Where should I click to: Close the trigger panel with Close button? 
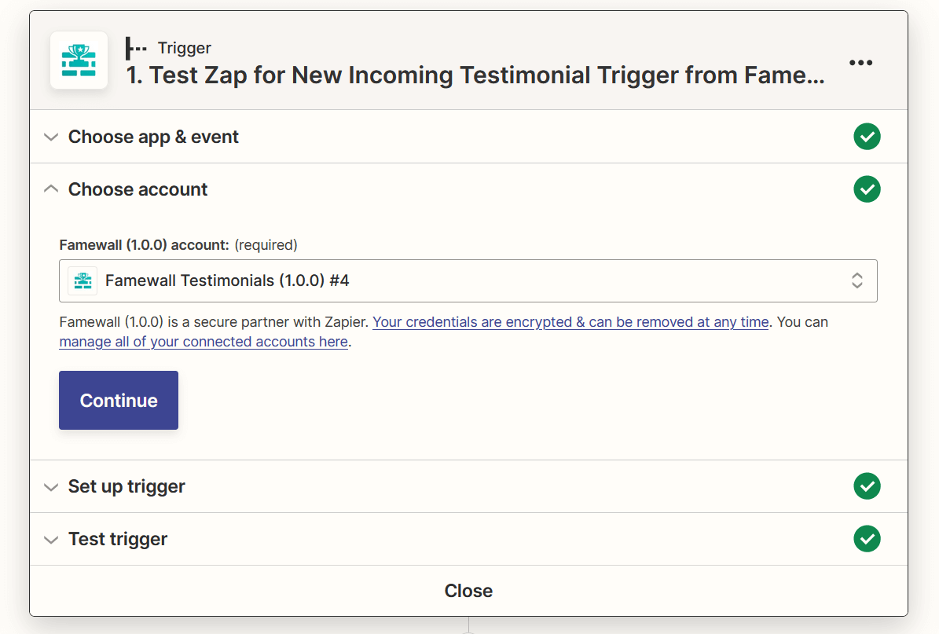(468, 591)
